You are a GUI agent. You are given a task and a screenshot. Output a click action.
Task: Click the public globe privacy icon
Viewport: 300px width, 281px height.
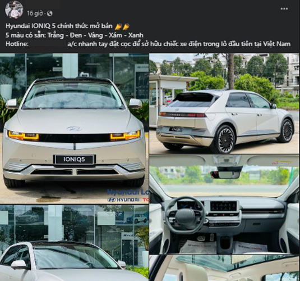pos(49,13)
